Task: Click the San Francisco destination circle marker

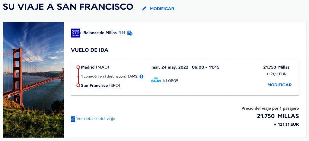Action: point(78,85)
